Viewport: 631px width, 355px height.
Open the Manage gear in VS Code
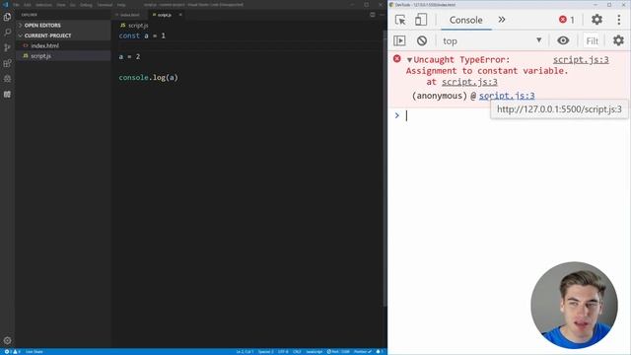point(7,340)
